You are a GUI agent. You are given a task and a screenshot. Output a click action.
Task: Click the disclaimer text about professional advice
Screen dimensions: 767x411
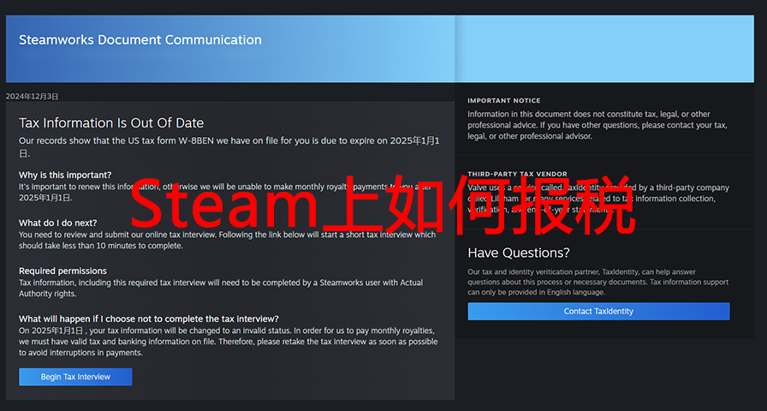[x=598, y=125]
